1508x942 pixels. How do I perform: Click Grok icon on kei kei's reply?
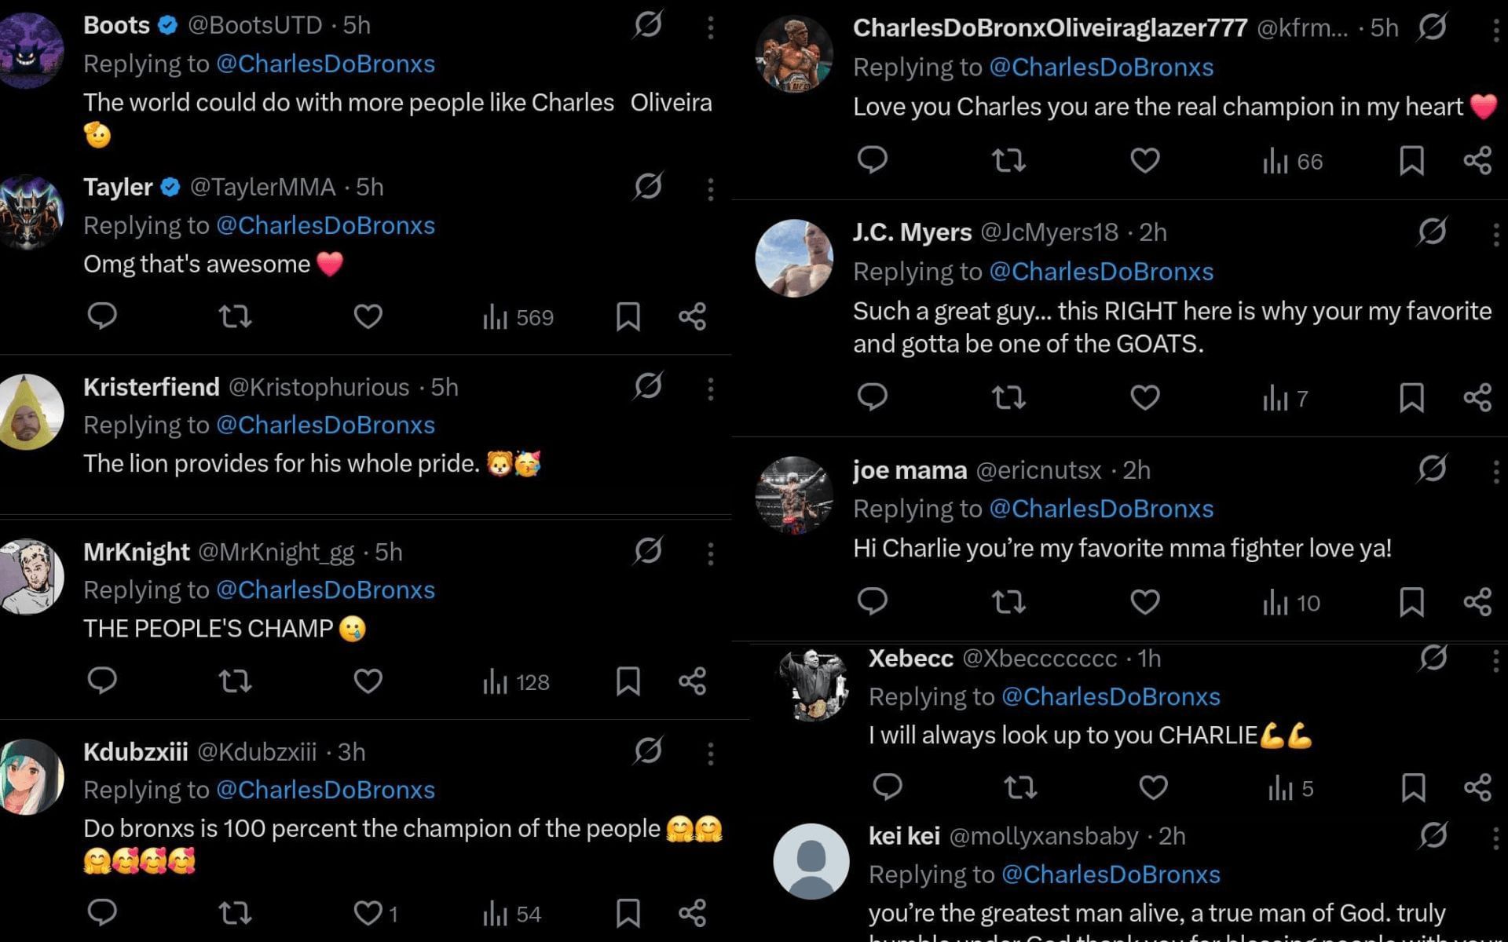pyautogui.click(x=1433, y=836)
